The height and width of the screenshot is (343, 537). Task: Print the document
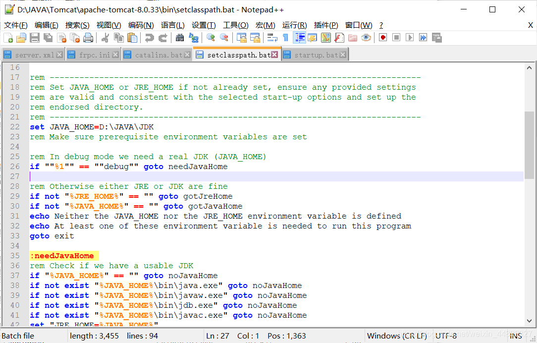point(87,37)
